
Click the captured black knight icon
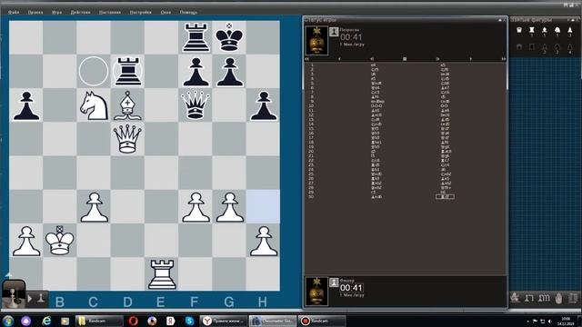pyautogui.click(x=557, y=46)
